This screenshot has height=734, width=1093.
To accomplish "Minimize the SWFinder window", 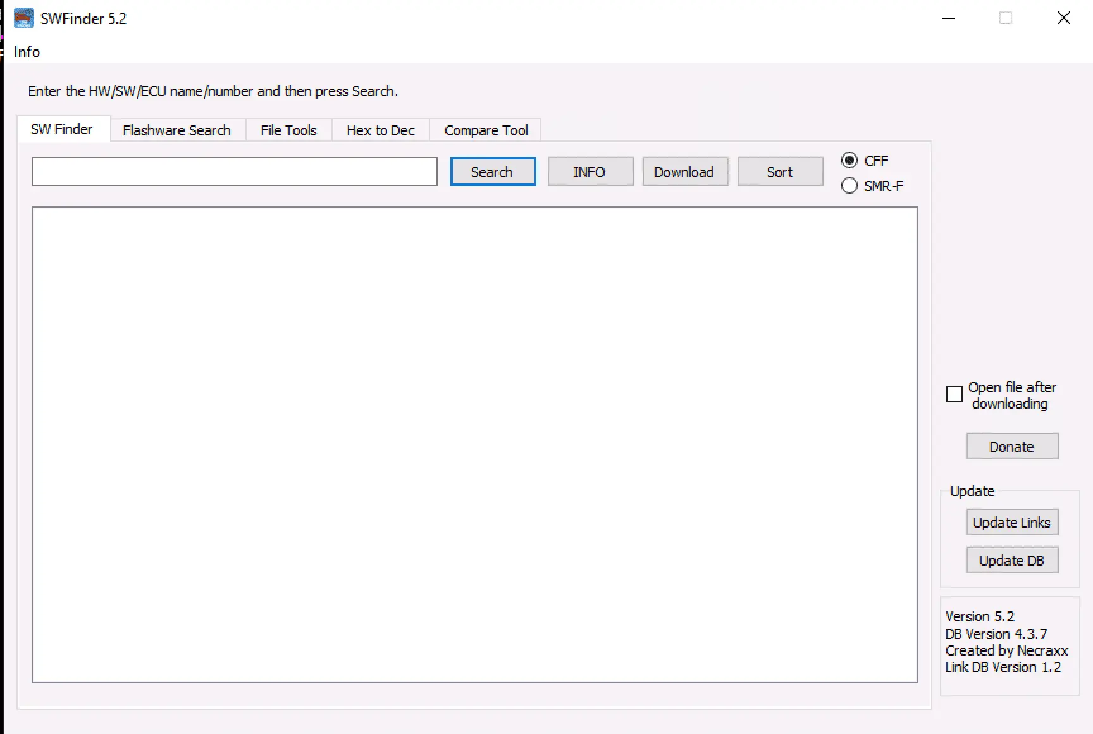I will pos(949,18).
